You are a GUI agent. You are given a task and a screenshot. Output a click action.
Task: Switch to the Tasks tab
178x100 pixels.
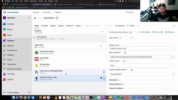click(x=36, y=26)
